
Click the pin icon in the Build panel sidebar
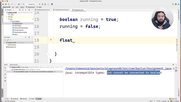pyautogui.click(x=5, y=78)
